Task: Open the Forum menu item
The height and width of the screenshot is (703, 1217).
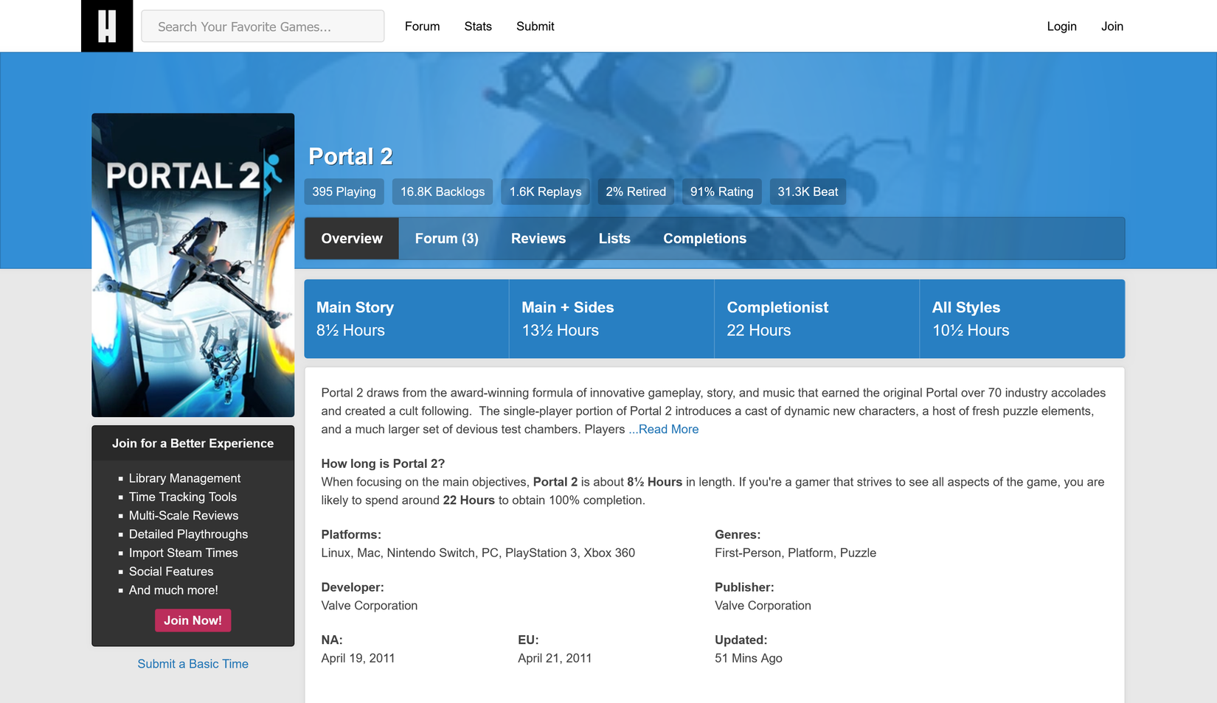Action: [x=421, y=26]
